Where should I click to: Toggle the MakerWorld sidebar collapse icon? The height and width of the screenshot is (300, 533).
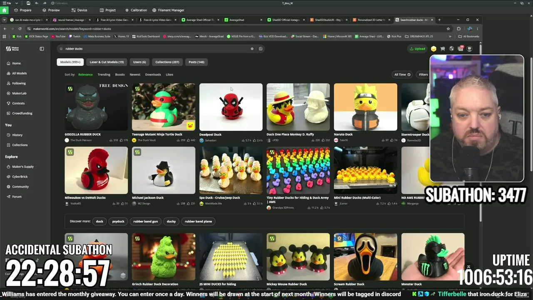(x=42, y=49)
